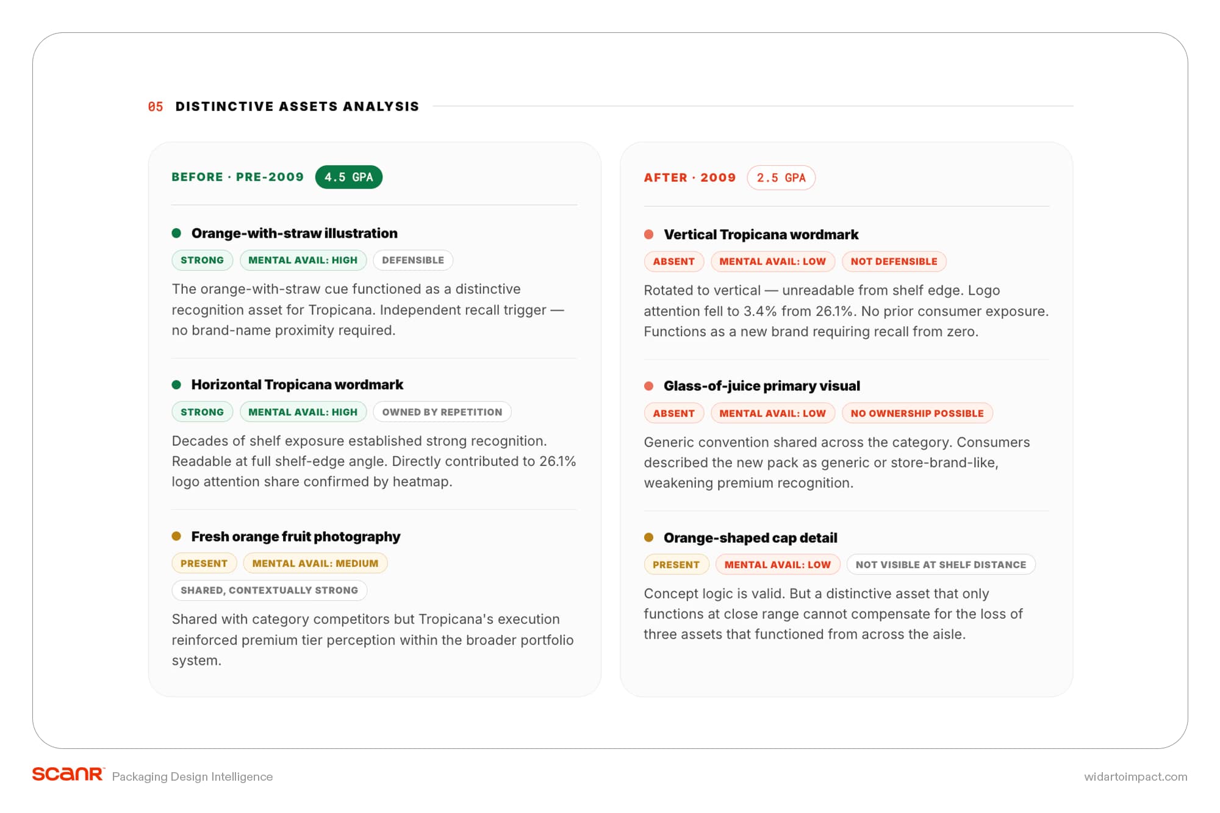Click the amber dot beside Orange-shaped cap detail
The width and height of the screenshot is (1220, 813).
pos(649,537)
